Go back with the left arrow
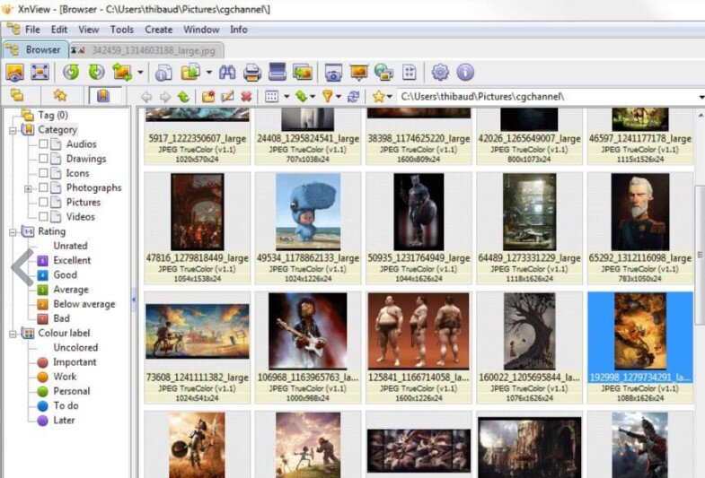 (x=146, y=97)
